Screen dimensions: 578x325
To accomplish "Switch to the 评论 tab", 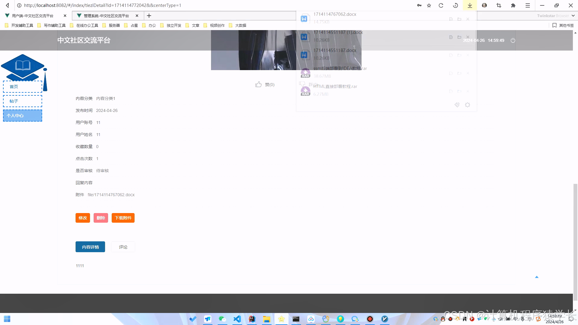I will point(123,247).
